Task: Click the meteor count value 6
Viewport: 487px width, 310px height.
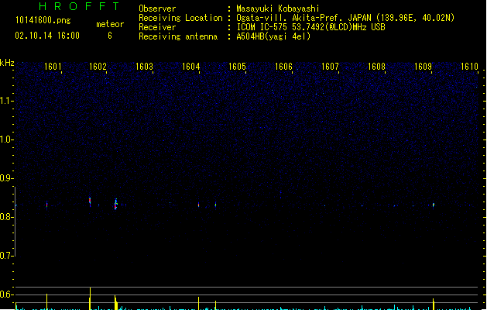Action: (x=110, y=36)
